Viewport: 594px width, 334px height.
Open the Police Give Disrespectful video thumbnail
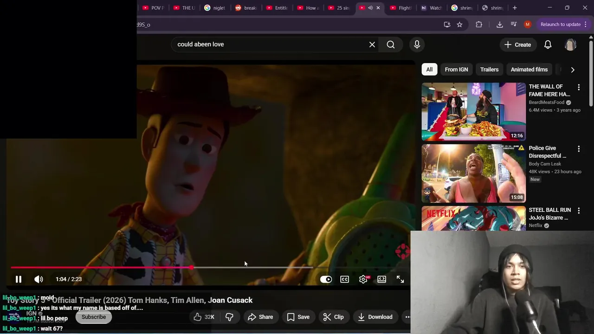(474, 173)
